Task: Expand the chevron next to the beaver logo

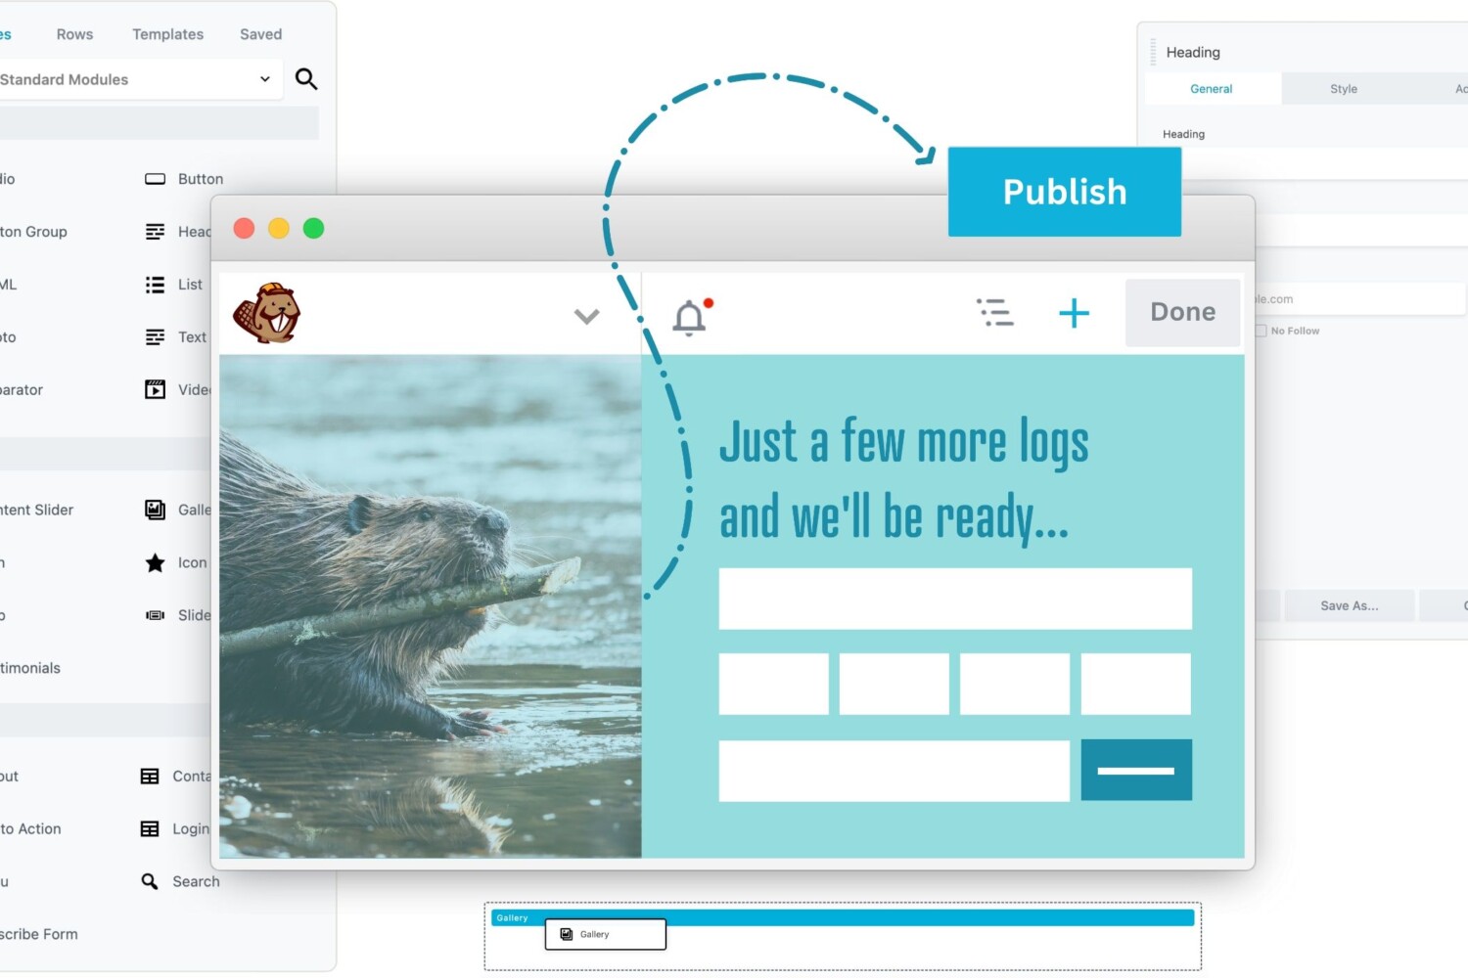Action: tap(586, 316)
